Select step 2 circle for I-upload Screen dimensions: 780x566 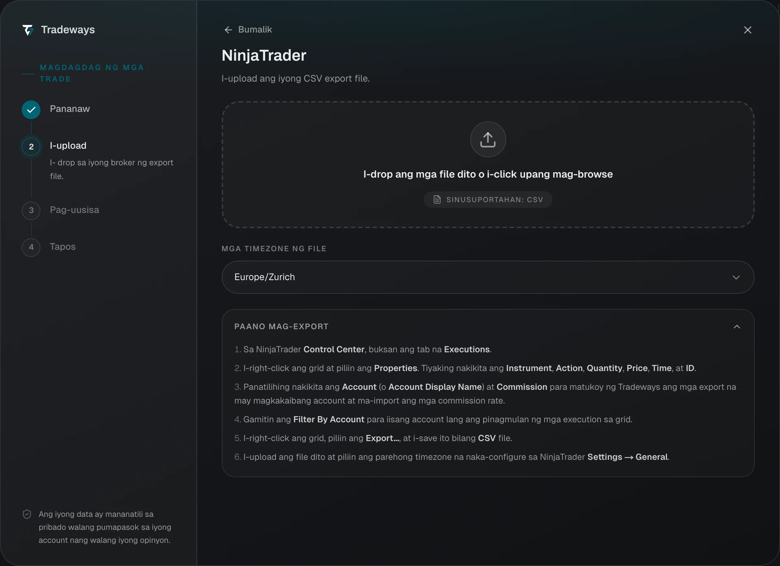coord(31,147)
